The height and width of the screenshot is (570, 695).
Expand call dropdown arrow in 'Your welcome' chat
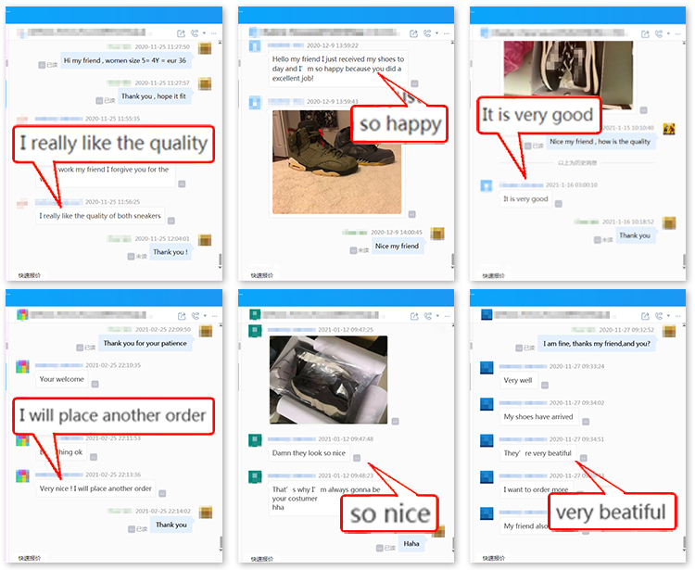205,316
